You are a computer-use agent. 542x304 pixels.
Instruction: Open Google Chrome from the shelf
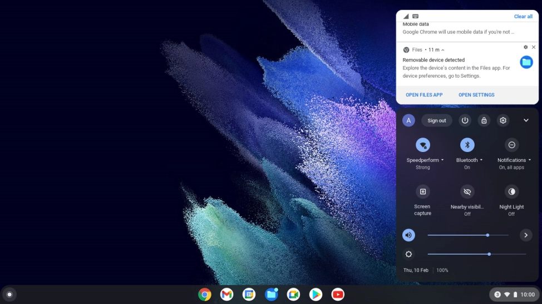[205, 295]
